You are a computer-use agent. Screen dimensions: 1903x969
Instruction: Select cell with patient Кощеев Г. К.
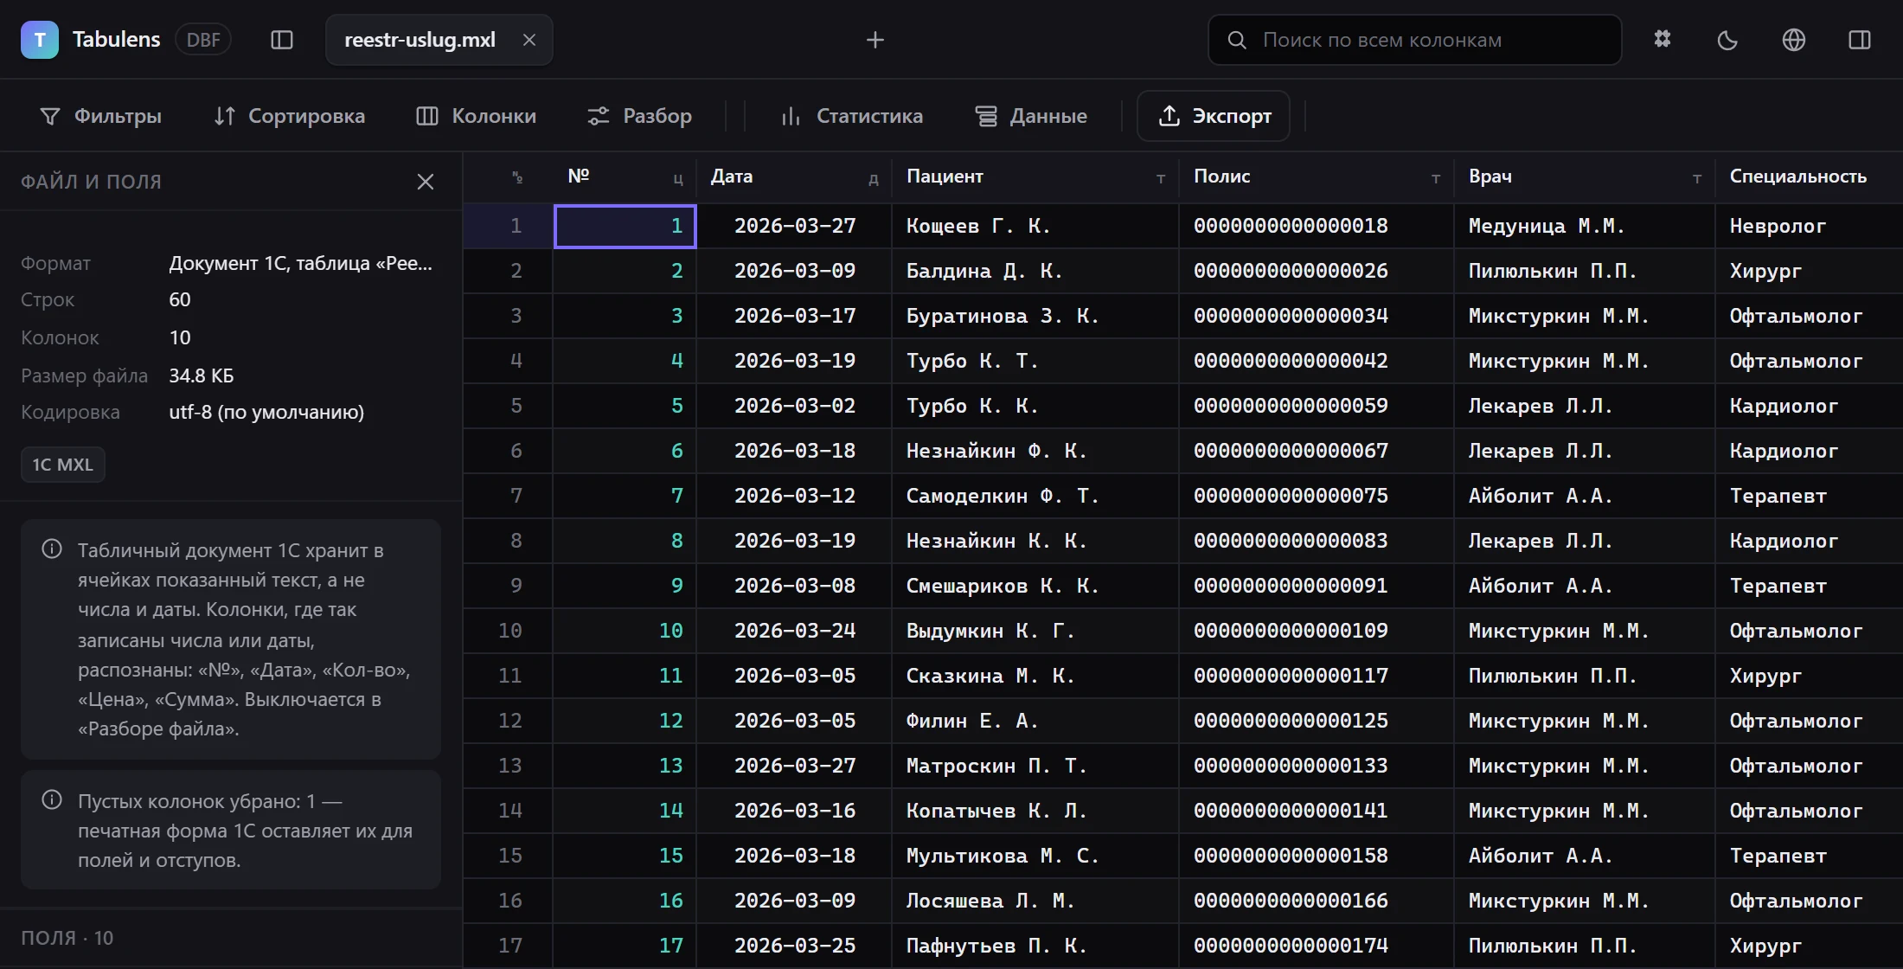tap(1035, 226)
